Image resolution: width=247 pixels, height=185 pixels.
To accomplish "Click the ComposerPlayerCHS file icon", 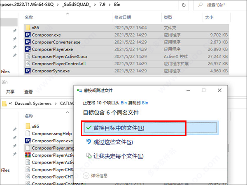I will [x=28, y=169].
